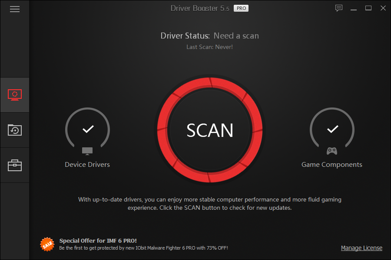The width and height of the screenshot is (391, 260).
Task: Click the game controller icon
Action: [x=332, y=151]
